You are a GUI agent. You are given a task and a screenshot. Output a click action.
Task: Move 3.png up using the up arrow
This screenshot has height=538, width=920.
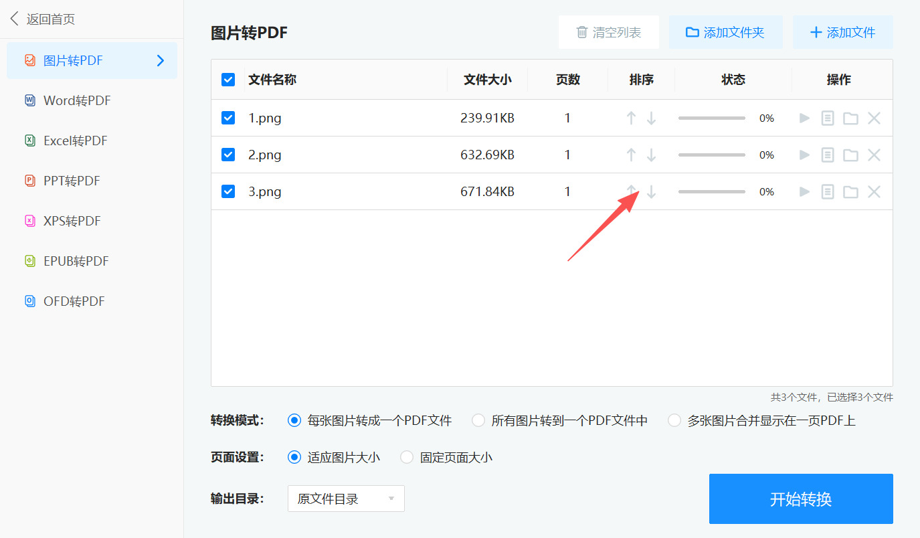(x=631, y=191)
